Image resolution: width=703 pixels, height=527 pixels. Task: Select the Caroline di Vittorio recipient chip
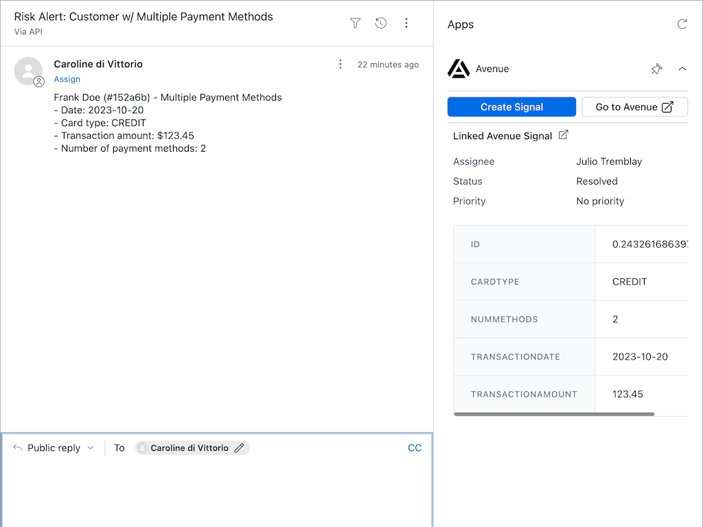pyautogui.click(x=189, y=448)
